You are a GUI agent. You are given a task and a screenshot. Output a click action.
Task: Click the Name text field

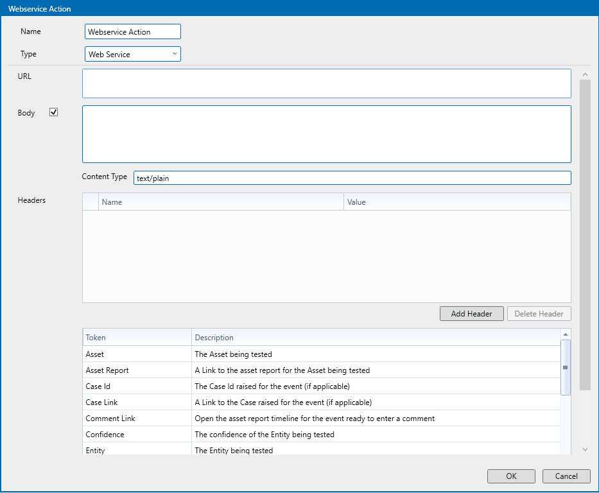pos(132,31)
